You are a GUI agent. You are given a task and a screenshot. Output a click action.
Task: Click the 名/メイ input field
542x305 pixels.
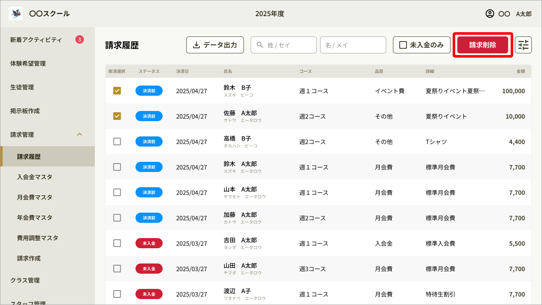(353, 44)
